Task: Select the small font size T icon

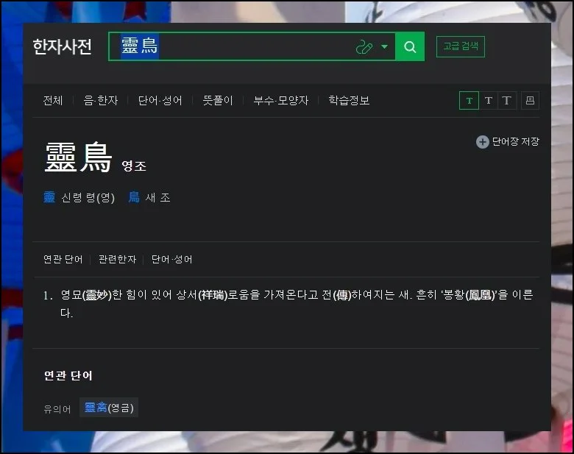Action: point(469,100)
